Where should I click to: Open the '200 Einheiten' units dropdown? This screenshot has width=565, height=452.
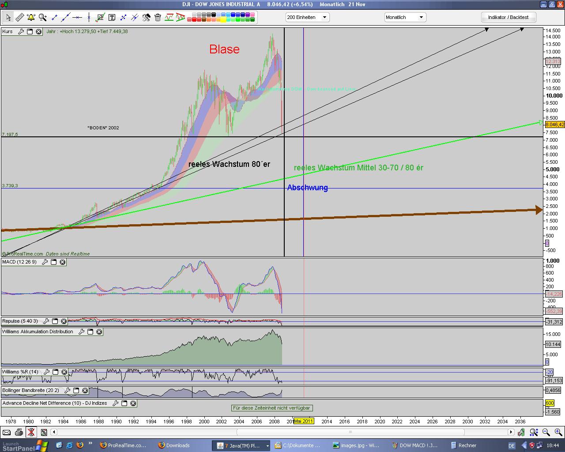[x=307, y=17]
